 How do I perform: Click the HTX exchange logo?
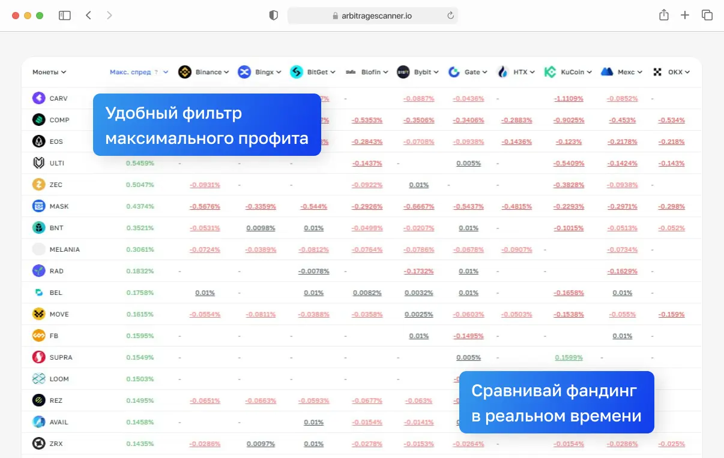tap(503, 72)
